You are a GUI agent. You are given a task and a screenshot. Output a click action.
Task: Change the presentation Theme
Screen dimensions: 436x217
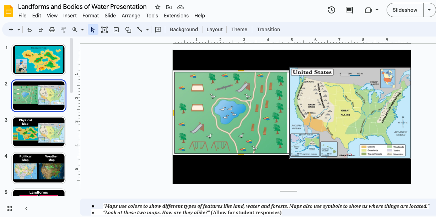point(239,29)
